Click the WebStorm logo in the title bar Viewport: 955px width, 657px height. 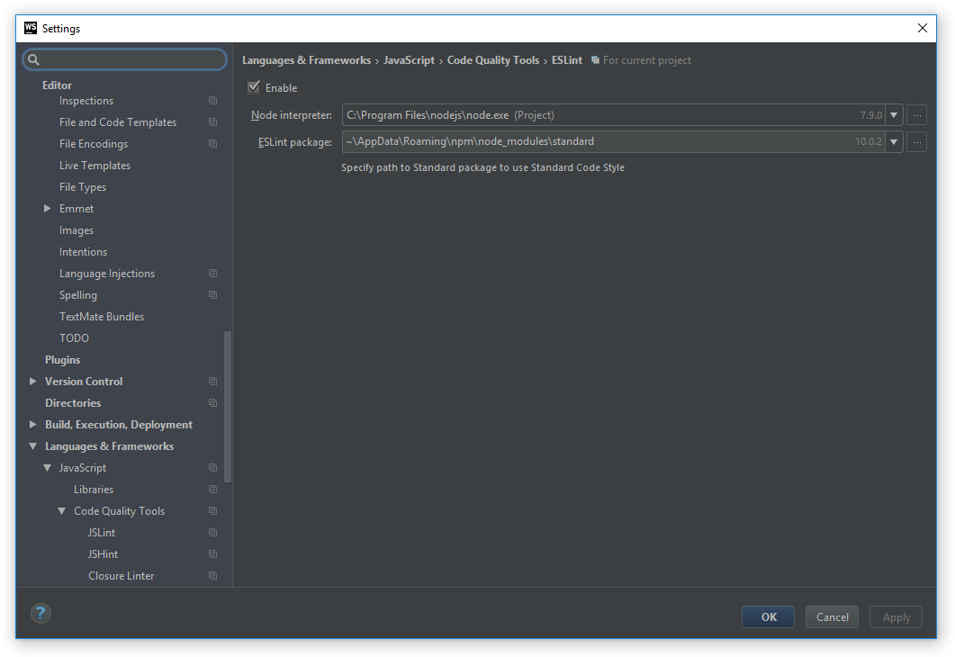click(x=31, y=28)
